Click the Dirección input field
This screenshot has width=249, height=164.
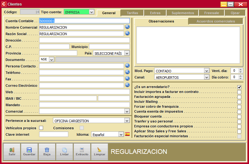84,40
